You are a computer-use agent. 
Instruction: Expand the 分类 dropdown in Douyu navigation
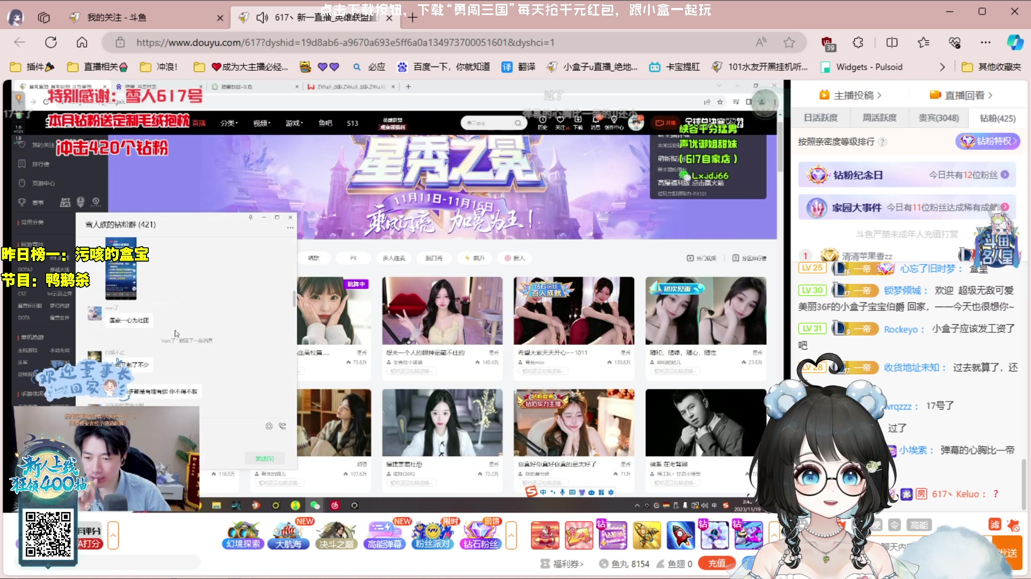coord(228,123)
